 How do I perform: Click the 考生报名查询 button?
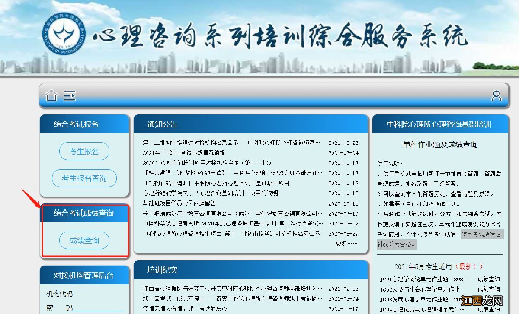point(84,178)
